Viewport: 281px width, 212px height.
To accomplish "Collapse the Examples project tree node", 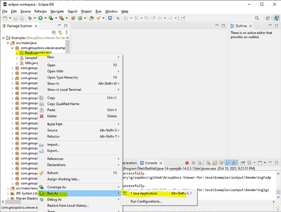I will coord(3,38).
